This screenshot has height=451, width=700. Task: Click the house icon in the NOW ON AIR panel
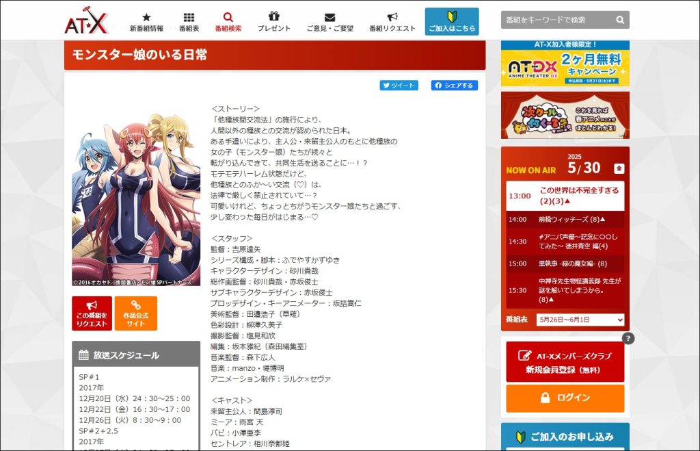point(619,168)
